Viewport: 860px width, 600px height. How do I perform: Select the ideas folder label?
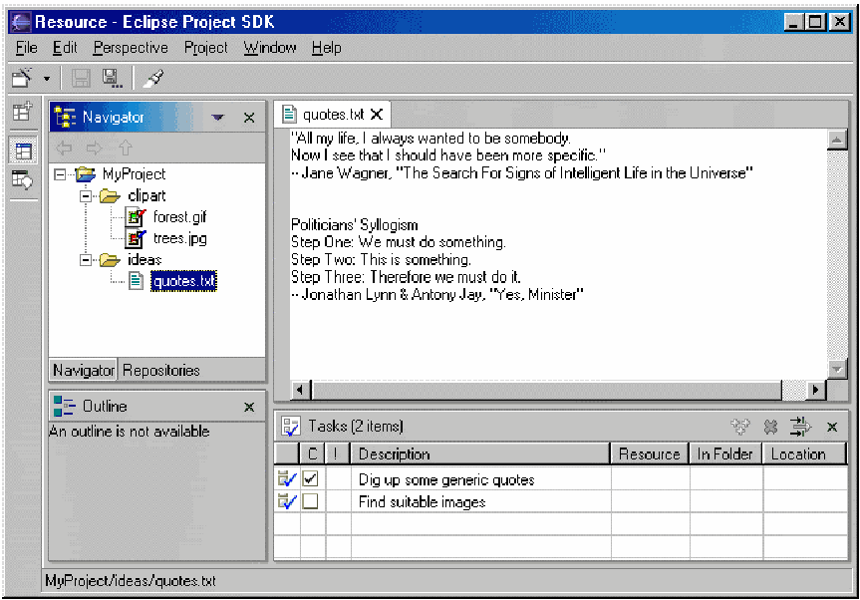coord(144,260)
